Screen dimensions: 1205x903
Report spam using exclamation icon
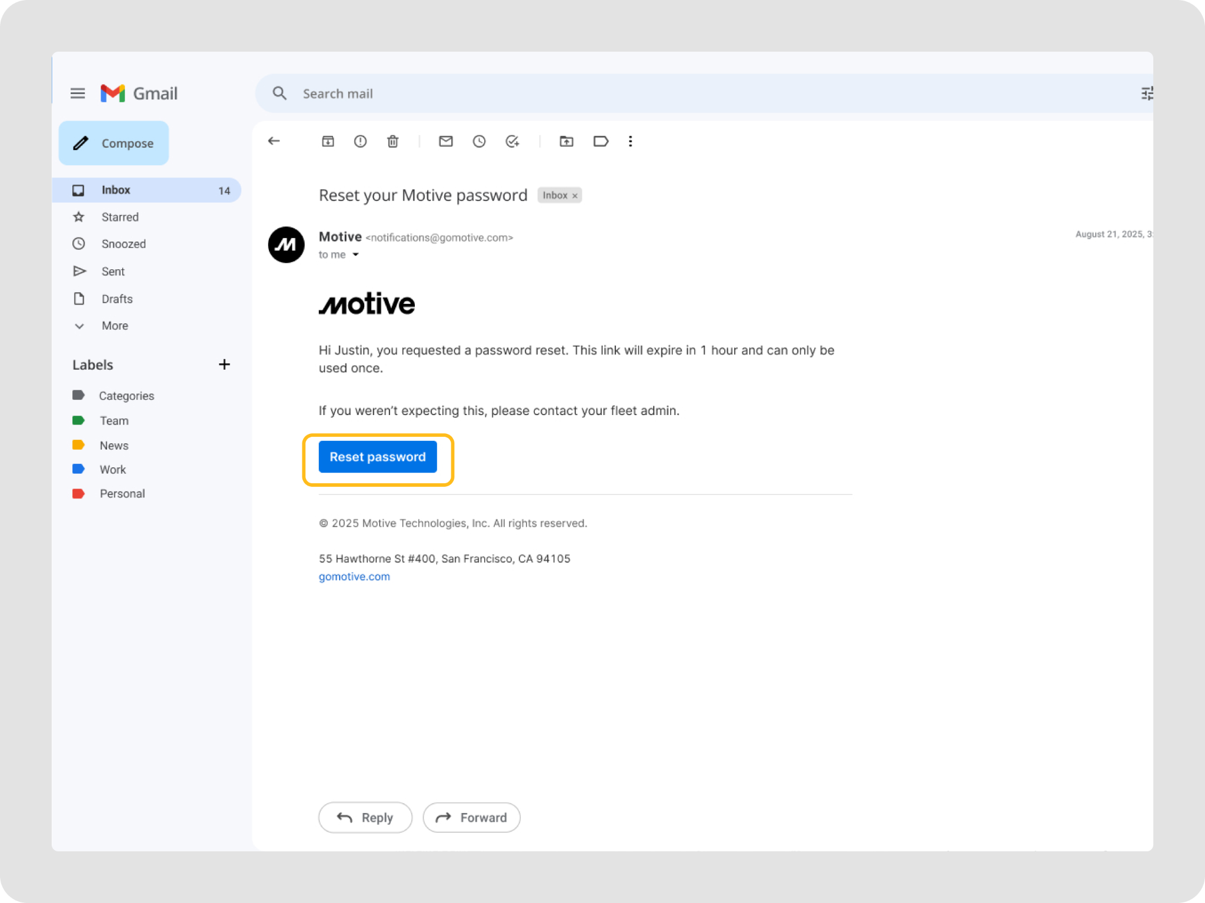coord(360,141)
